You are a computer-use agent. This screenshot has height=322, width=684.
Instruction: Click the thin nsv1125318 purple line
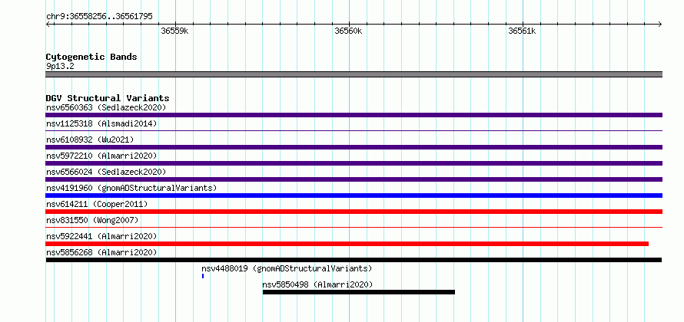pyautogui.click(x=354, y=130)
